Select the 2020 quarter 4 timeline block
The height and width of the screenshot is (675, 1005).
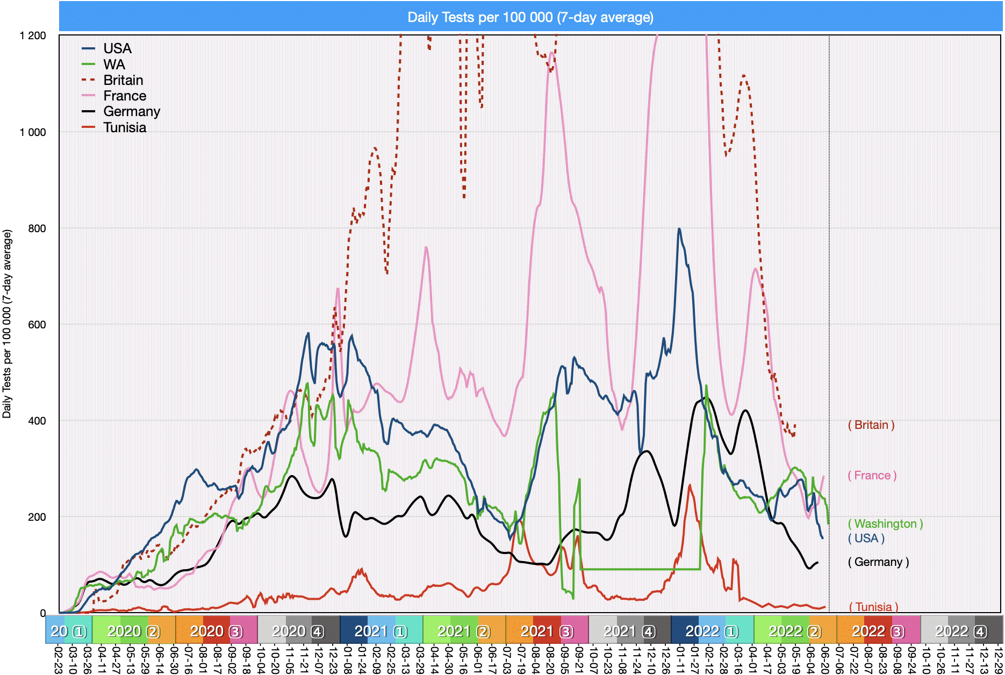tap(298, 631)
